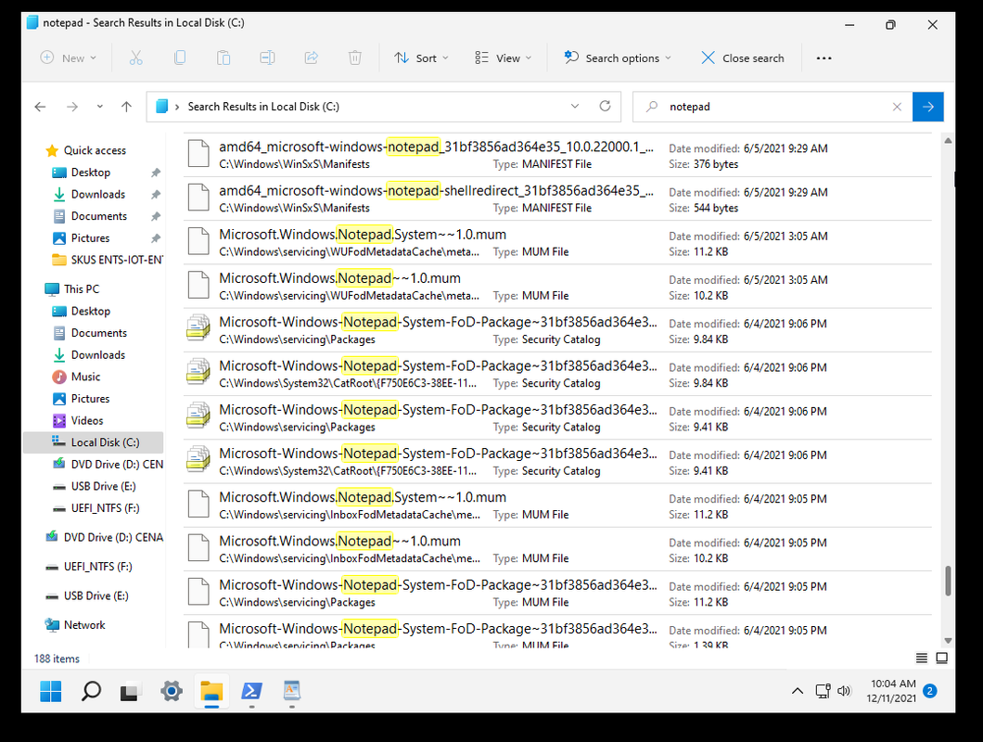Click the Paste clipboard icon

pyautogui.click(x=223, y=58)
